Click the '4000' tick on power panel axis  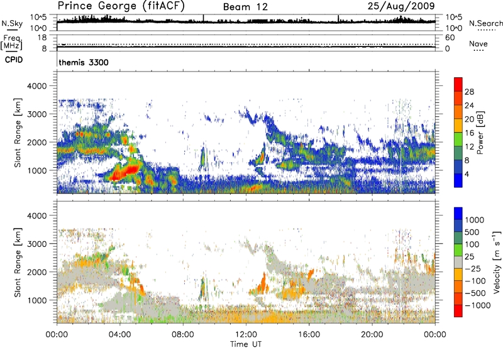(x=37, y=86)
